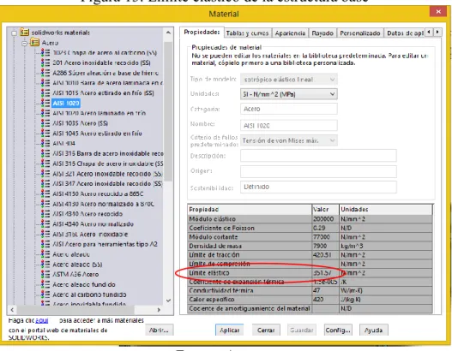Screen dimensions: 452x351
Task: Collapse the Acero tree node
Action: (25, 44)
